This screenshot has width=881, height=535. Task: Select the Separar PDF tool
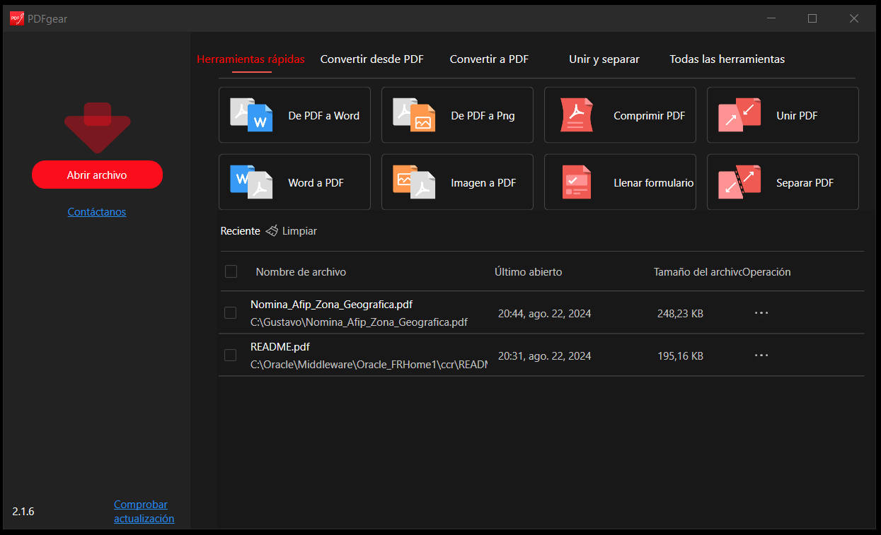783,182
